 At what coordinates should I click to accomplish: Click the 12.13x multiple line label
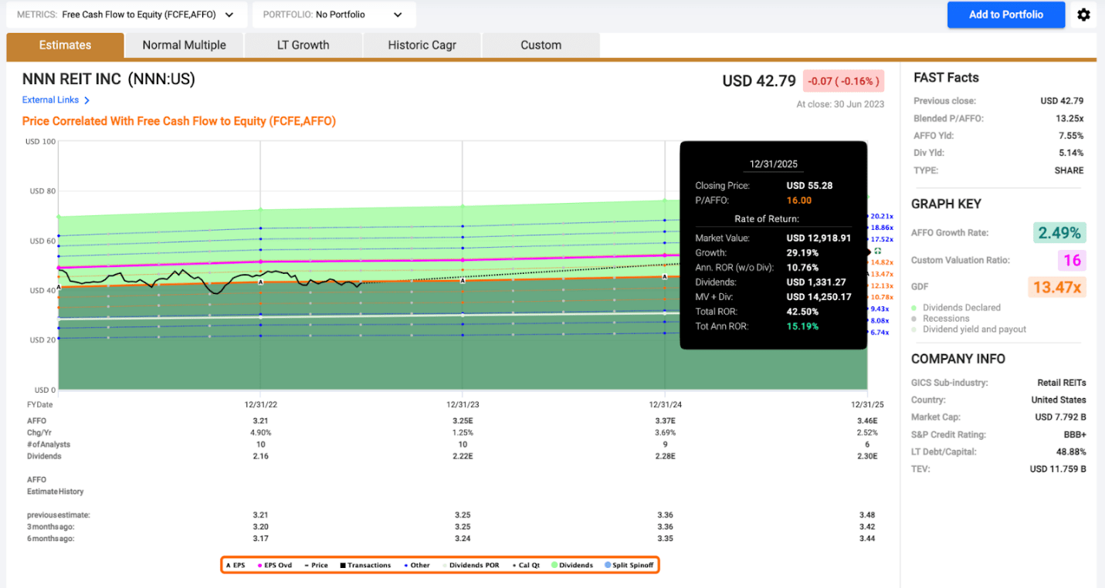pyautogui.click(x=881, y=286)
